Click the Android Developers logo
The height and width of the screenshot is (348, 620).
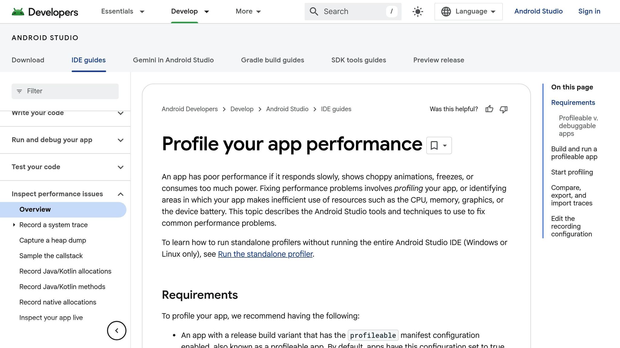coord(45,12)
